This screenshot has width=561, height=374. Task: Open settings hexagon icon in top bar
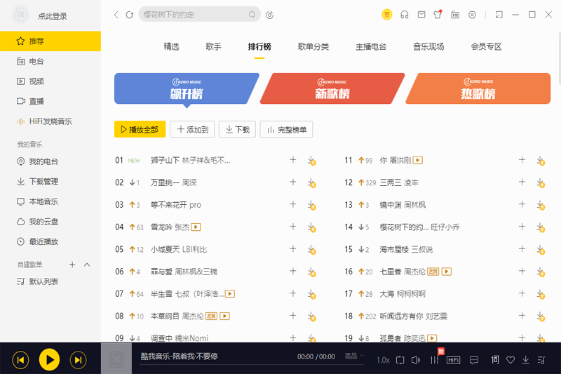[473, 15]
